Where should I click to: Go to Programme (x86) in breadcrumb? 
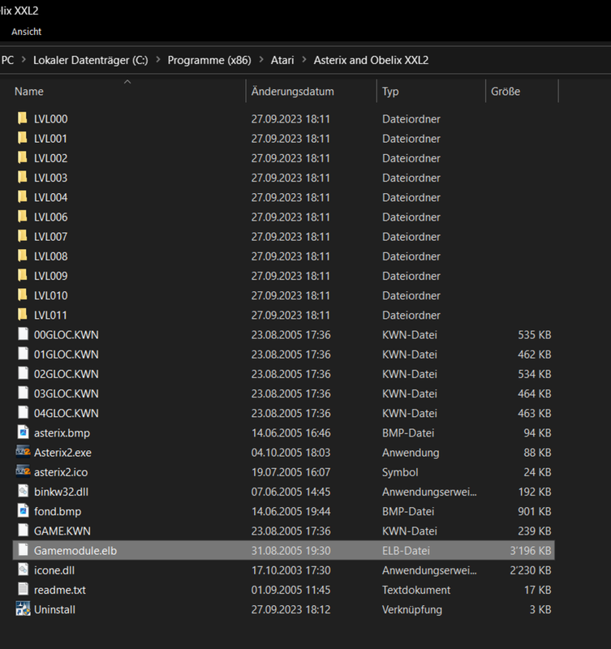[209, 60]
